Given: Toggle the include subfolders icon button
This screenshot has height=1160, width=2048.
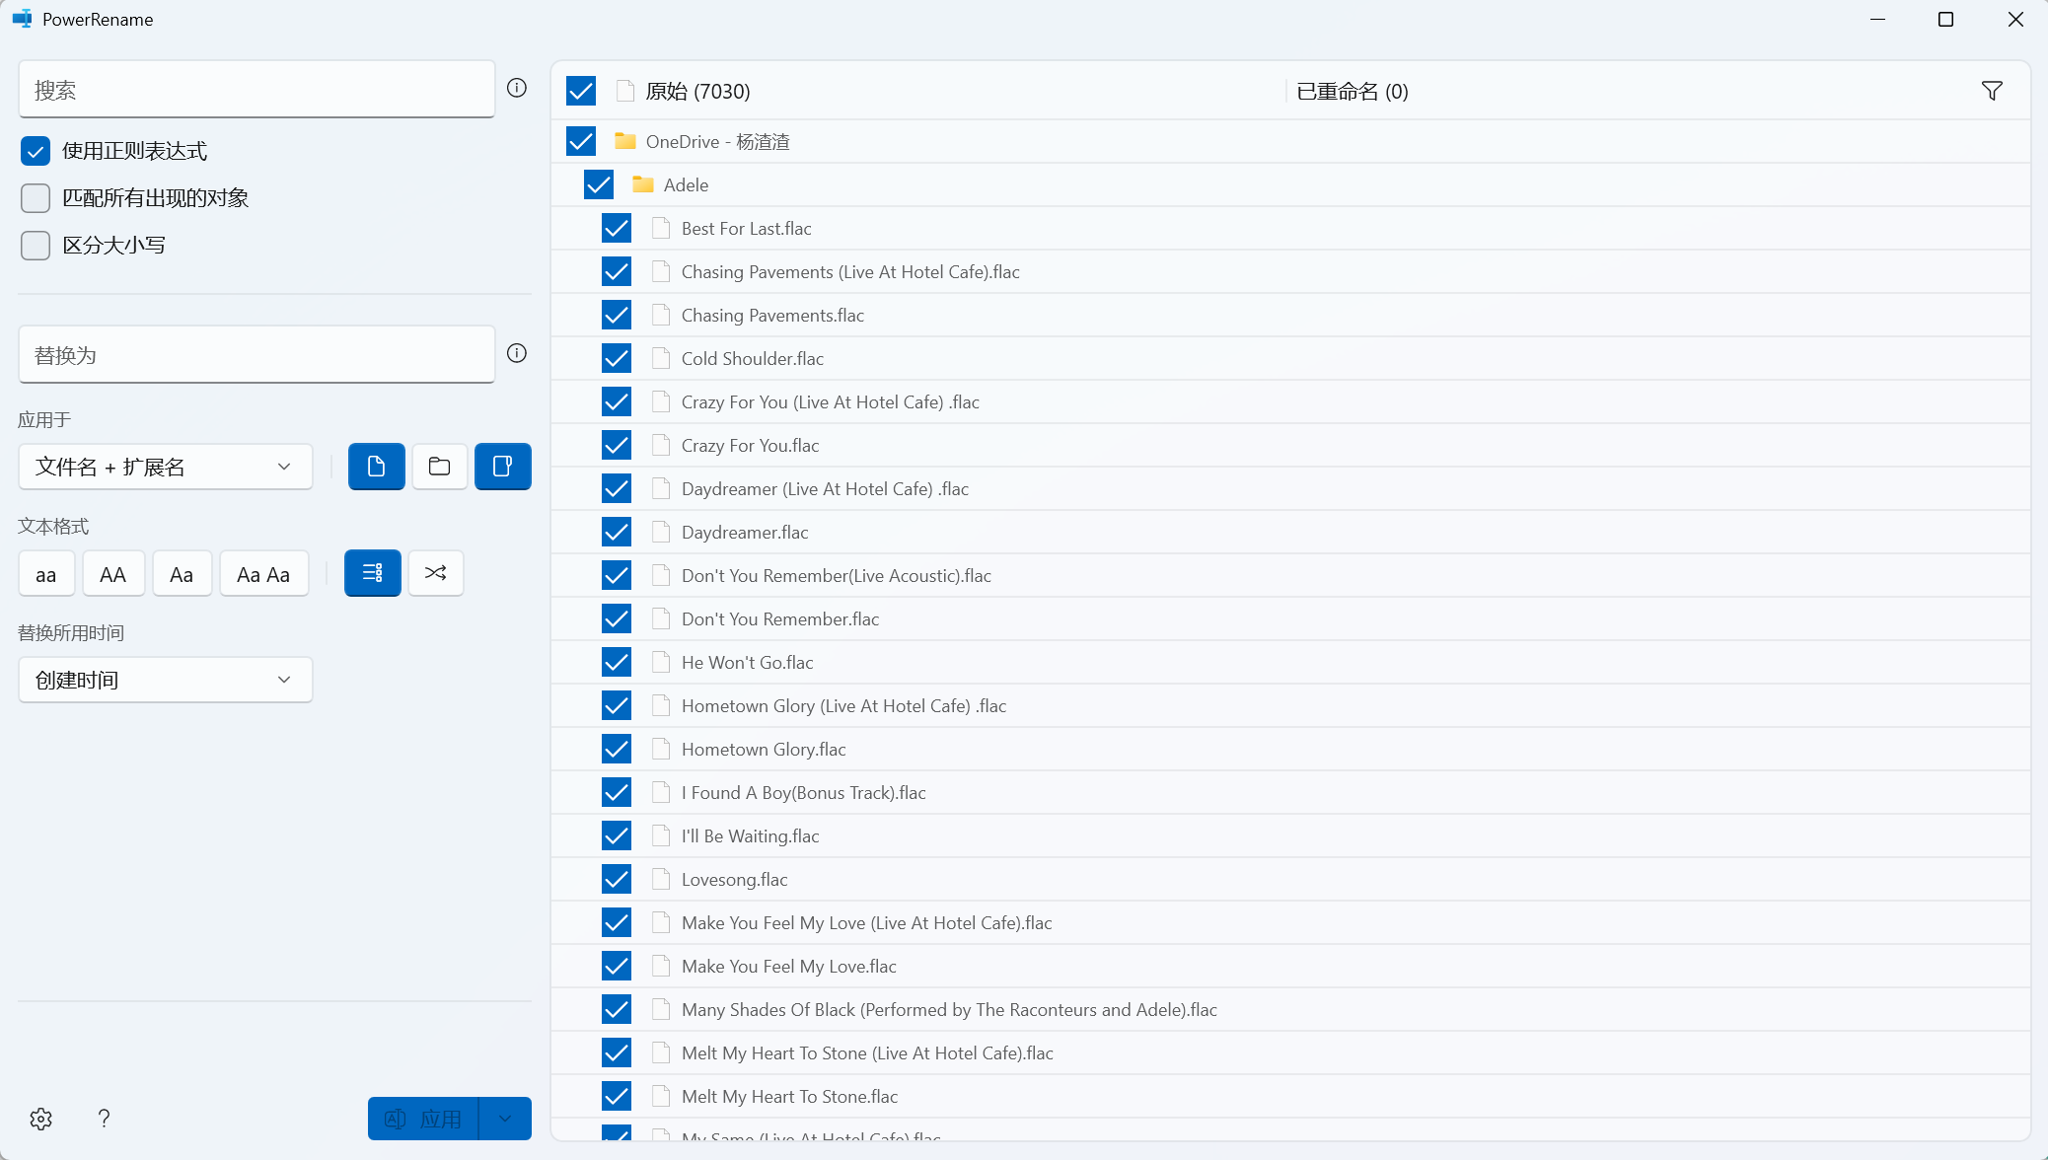Looking at the screenshot, I should point(502,467).
